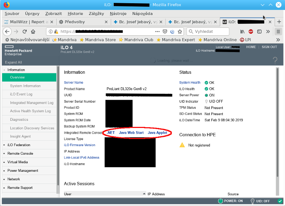Open the Úpravy menu
The image size is (285, 206).
[32, 14]
